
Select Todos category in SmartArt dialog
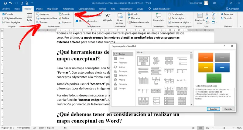pyautogui.click(x=123, y=54)
